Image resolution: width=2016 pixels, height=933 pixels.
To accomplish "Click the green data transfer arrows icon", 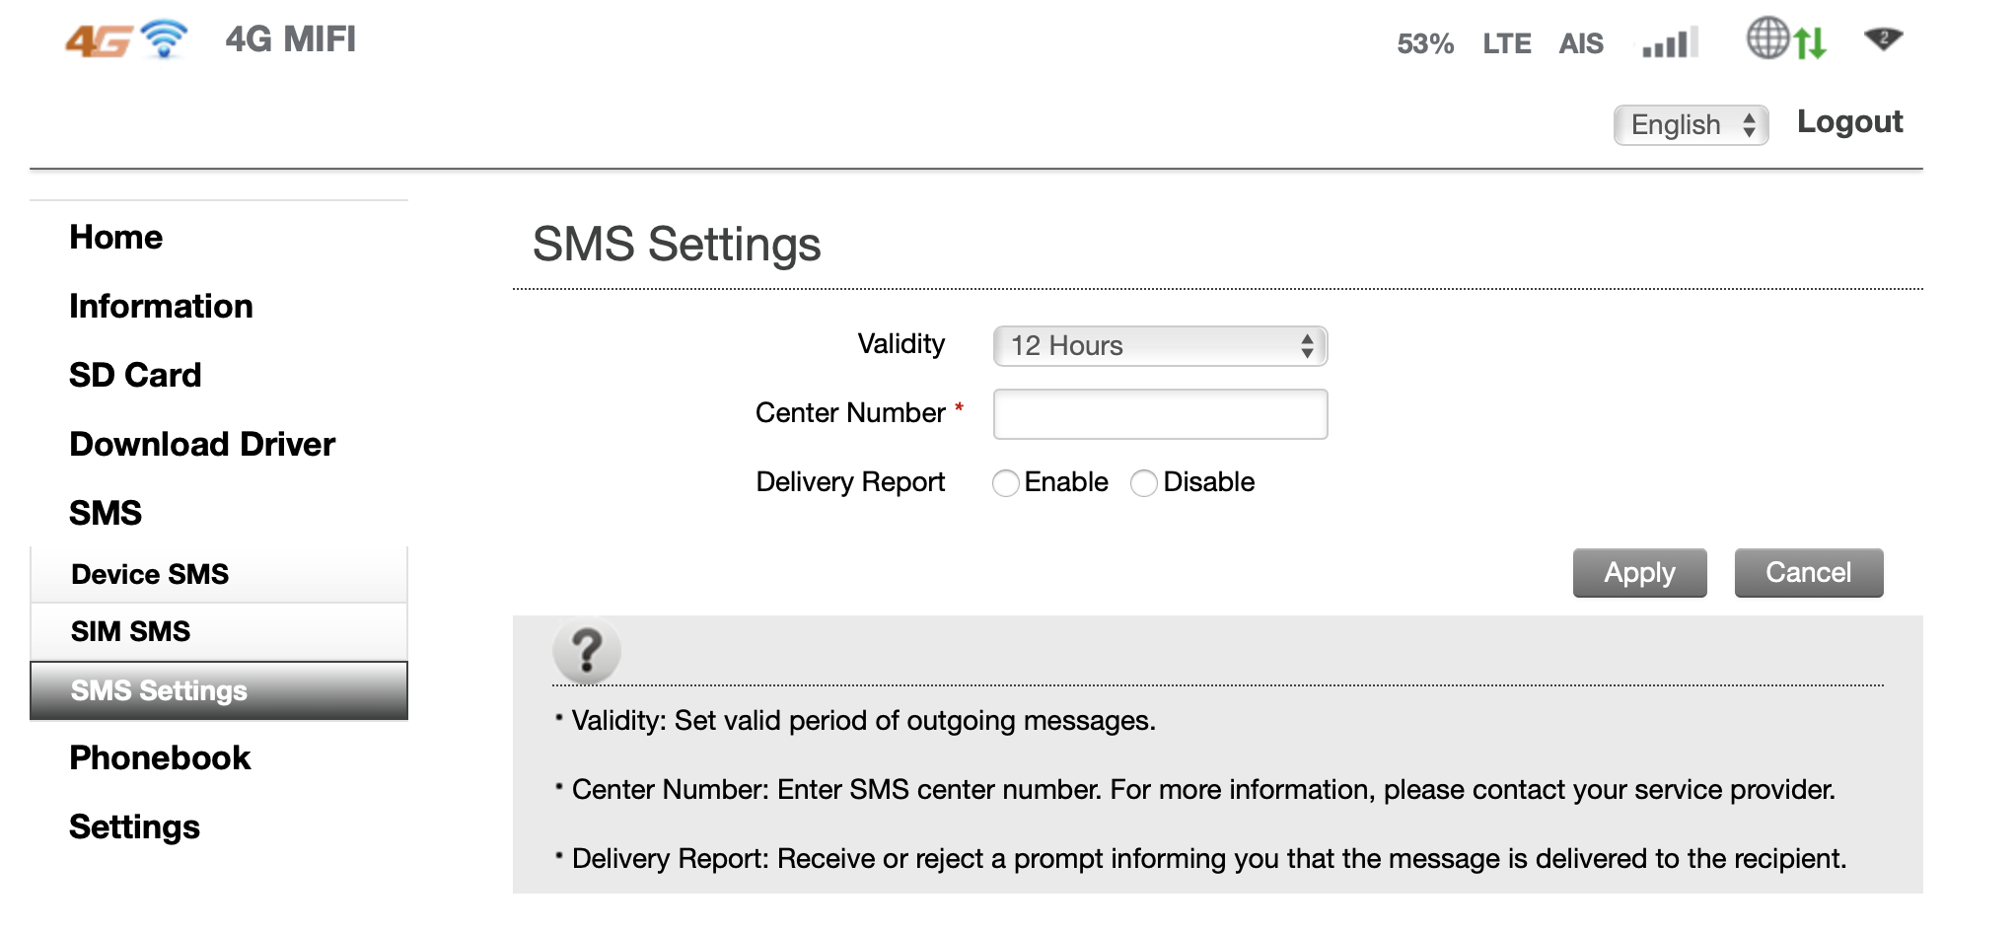I will point(1810,43).
